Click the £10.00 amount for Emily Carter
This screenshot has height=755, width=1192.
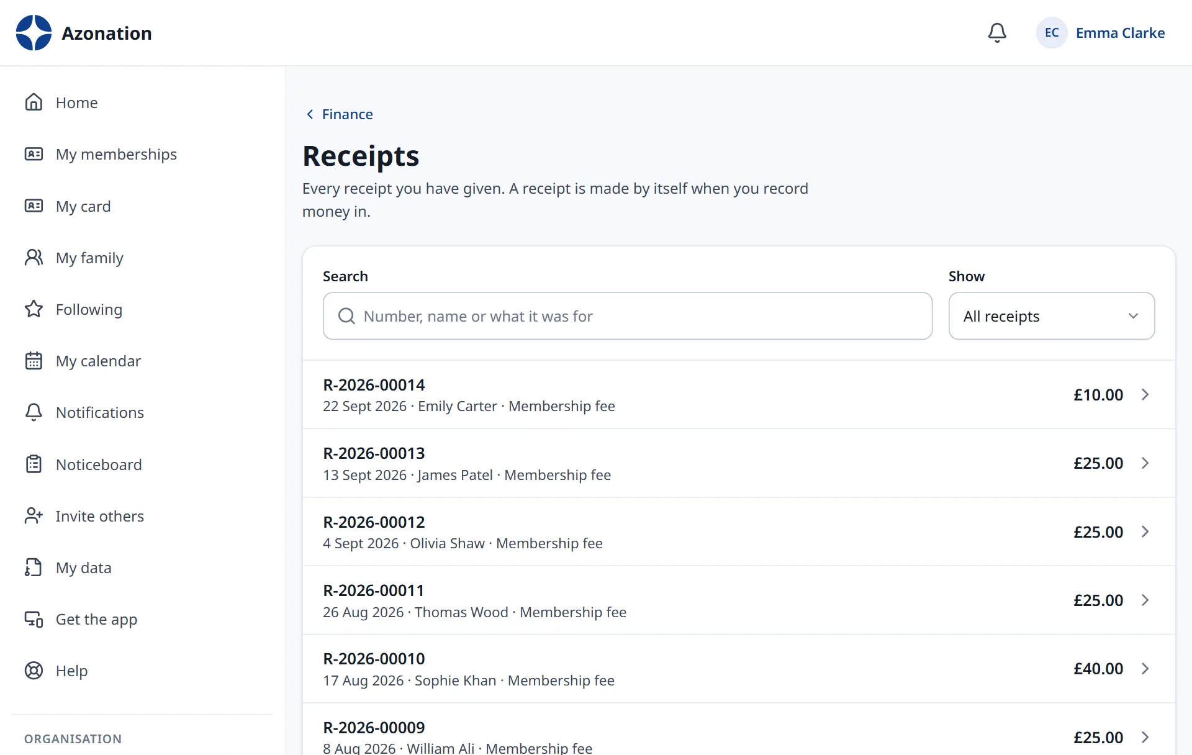pyautogui.click(x=1098, y=395)
